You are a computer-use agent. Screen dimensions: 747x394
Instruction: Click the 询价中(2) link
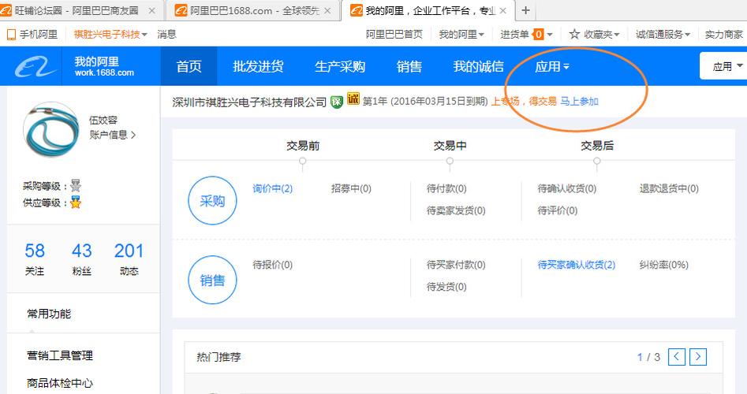272,188
